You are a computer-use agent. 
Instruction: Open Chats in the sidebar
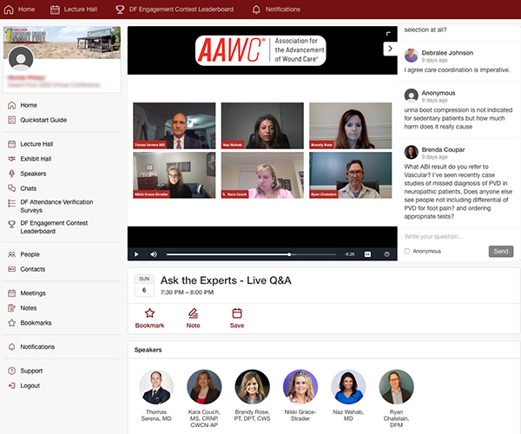[x=29, y=188]
